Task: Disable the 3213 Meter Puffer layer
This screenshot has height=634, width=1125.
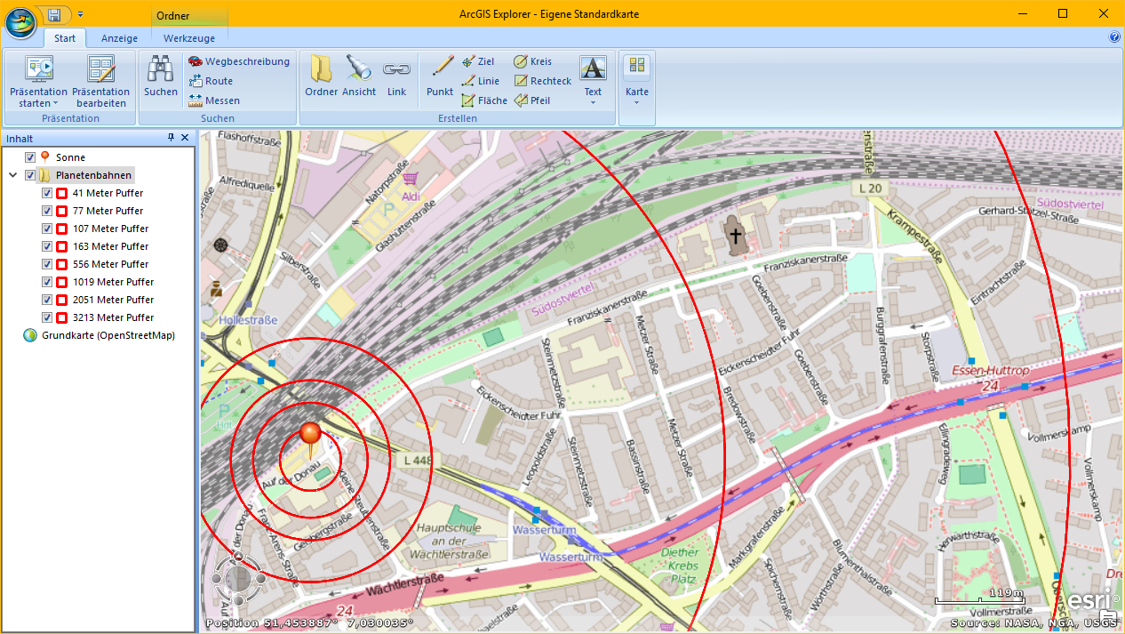Action: [48, 317]
